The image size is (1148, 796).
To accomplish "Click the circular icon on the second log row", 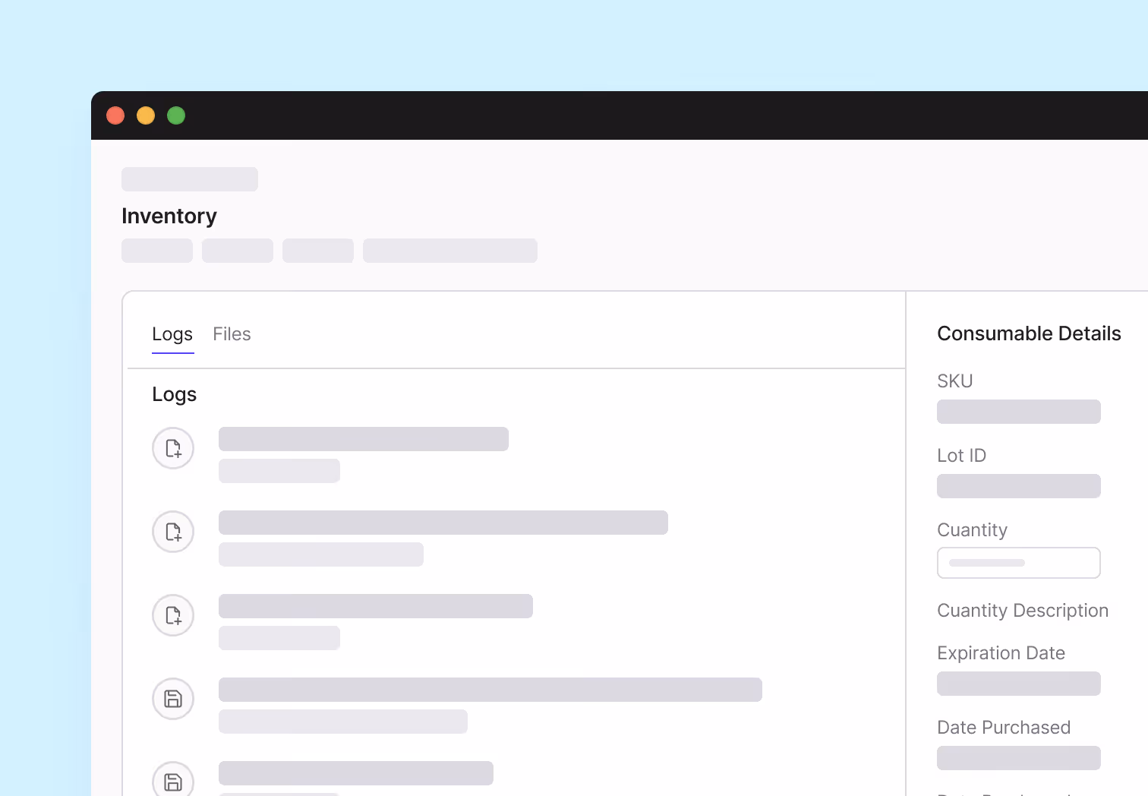I will [x=172, y=532].
